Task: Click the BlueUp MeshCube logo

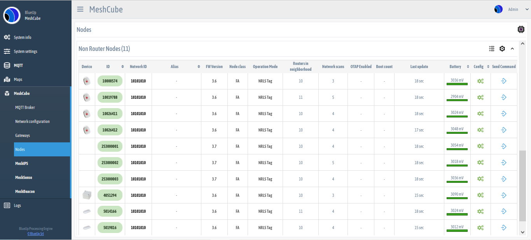Action: (x=11, y=15)
